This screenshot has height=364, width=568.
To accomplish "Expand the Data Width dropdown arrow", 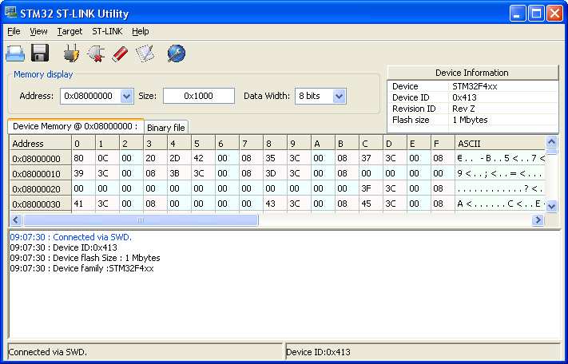I will (339, 97).
